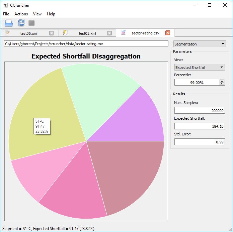Viewport: 233px width, 232px height.
Task: Decrease percentile with the spinner down arrow
Action: pos(222,84)
